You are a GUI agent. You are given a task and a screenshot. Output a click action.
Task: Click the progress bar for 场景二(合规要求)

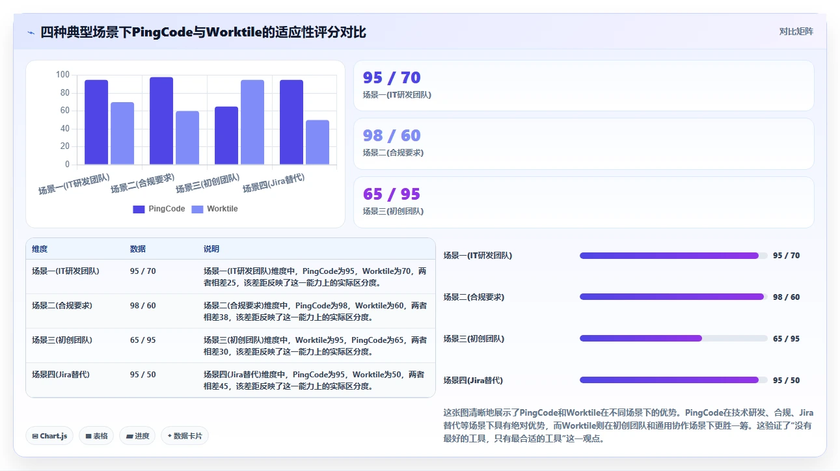coord(673,297)
